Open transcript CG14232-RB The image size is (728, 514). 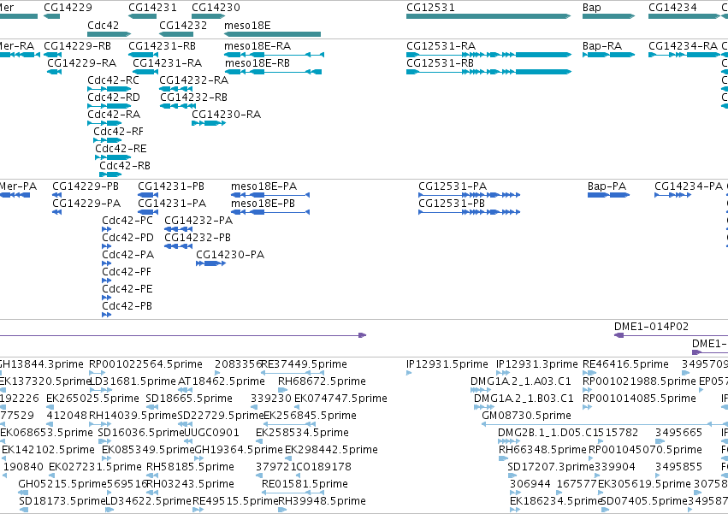point(193,97)
